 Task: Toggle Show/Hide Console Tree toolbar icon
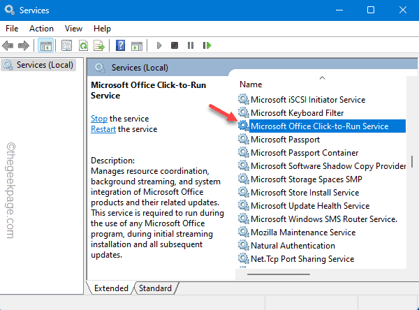(45, 45)
